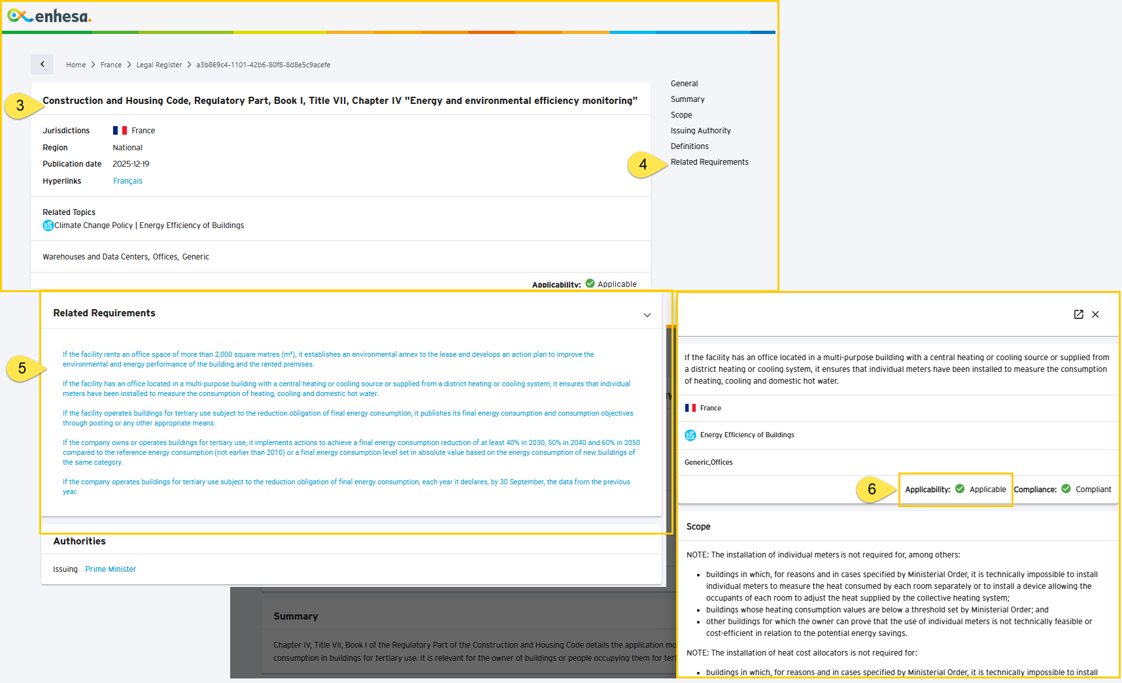Open the side panel in a new window
Viewport: 1122px width, 683px height.
(1079, 314)
